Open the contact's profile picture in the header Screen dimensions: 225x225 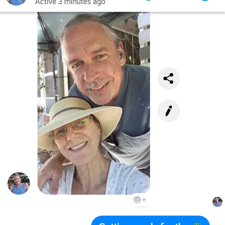tap(16, 2)
